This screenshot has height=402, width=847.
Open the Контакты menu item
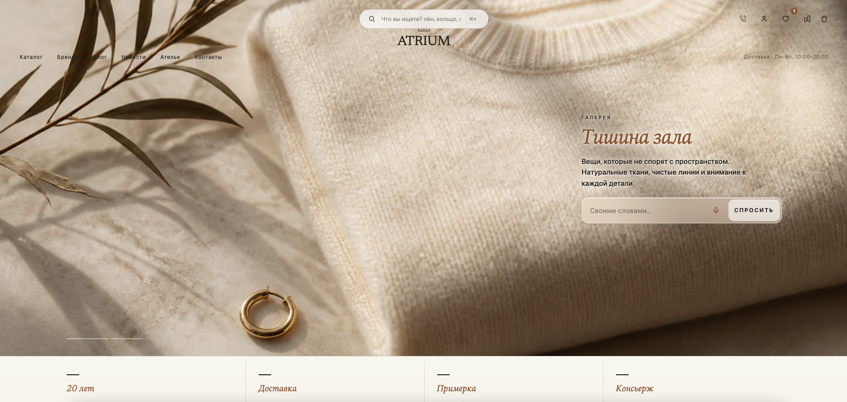click(x=208, y=57)
